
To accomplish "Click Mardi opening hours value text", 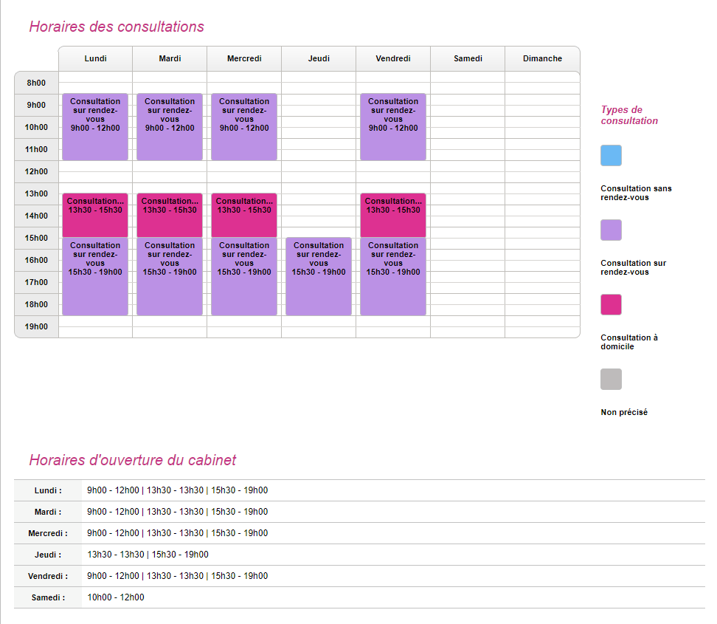I will coord(178,512).
